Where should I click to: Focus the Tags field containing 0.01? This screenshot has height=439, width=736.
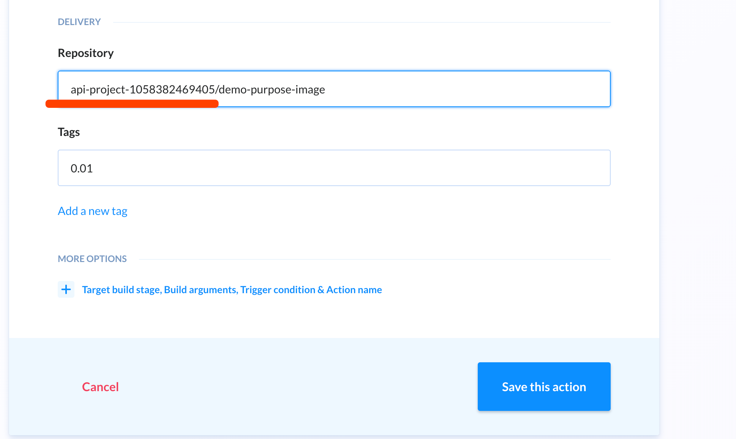[333, 168]
